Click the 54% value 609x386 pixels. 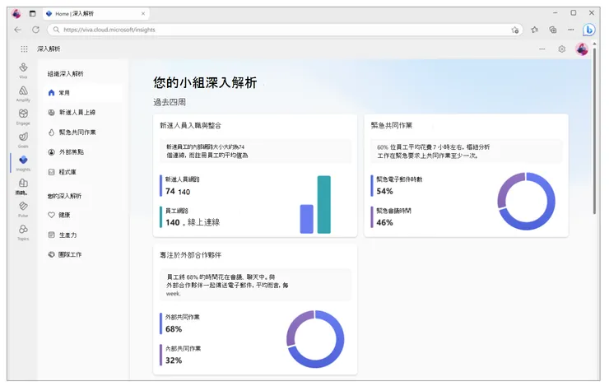(384, 191)
